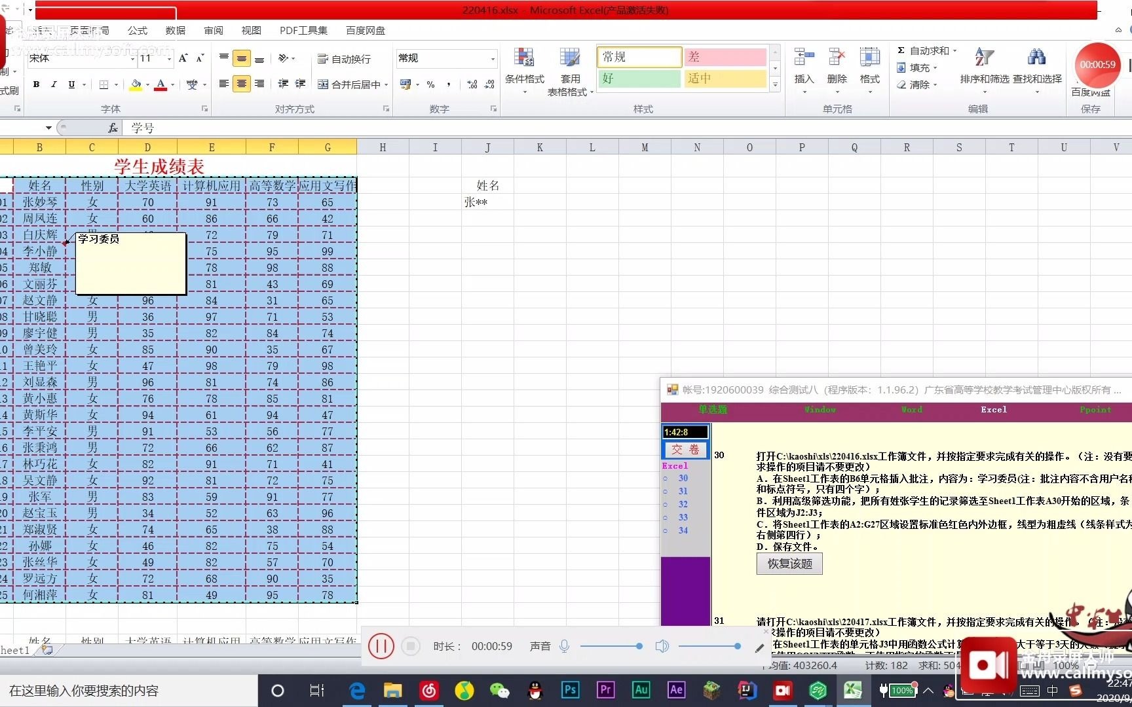
Task: Select question 33 radio in exam panel
Action: coord(665,517)
